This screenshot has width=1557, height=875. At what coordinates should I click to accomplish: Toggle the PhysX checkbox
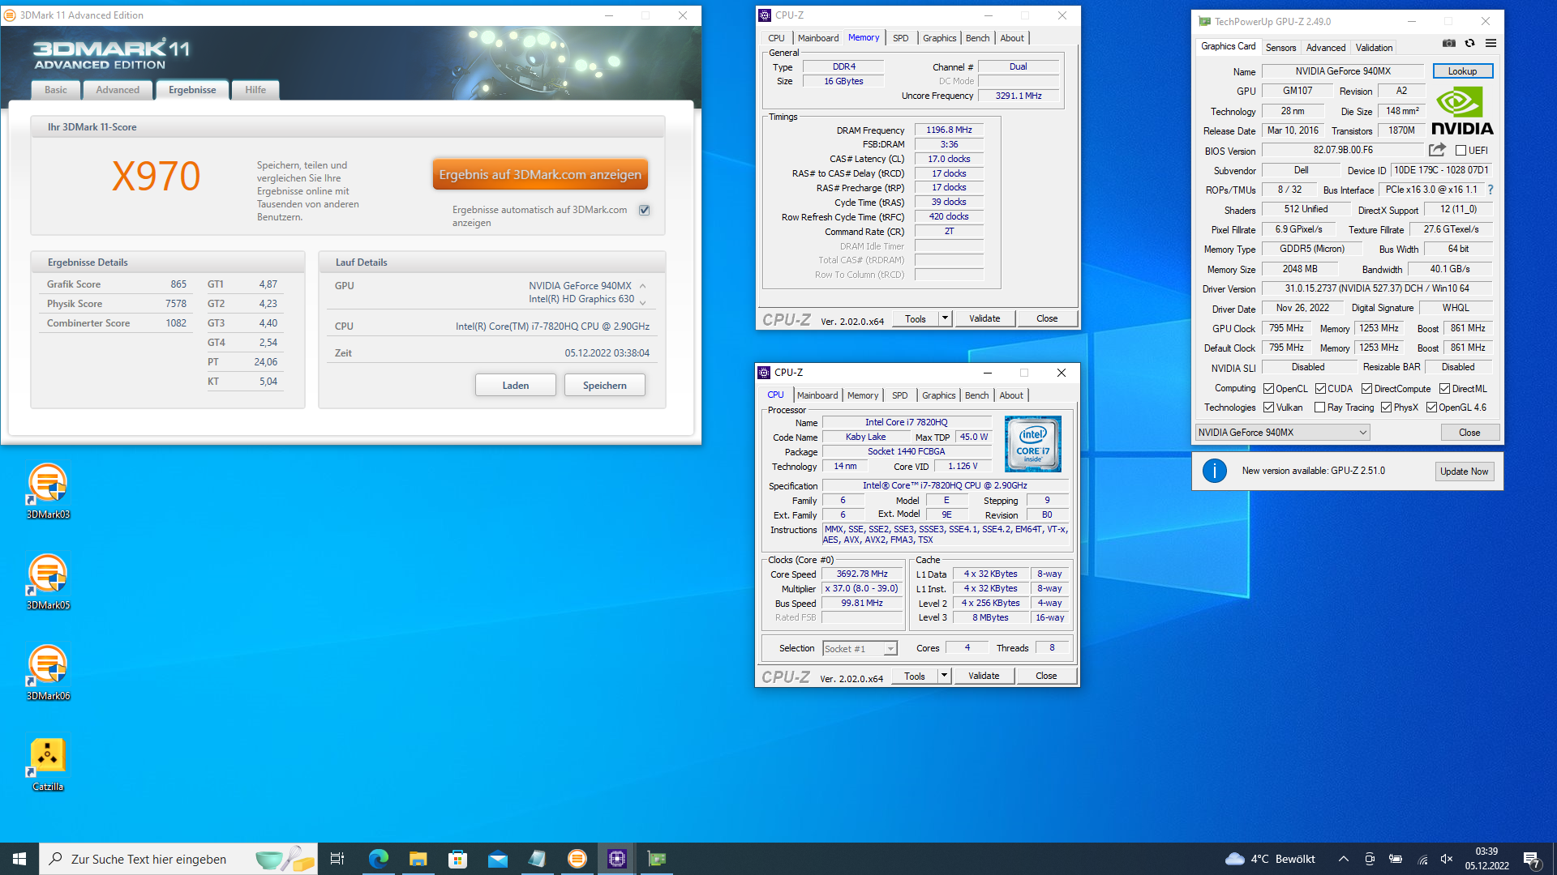pos(1386,408)
